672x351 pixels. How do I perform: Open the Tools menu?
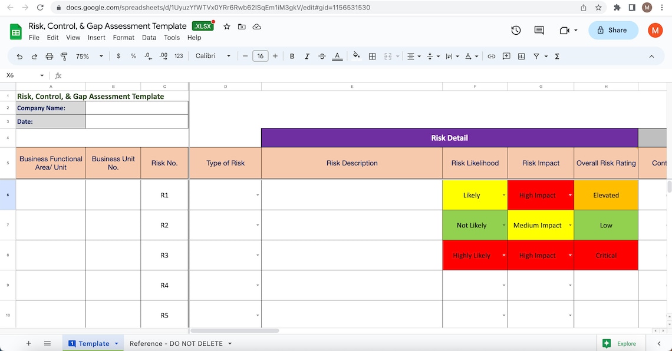[172, 38]
